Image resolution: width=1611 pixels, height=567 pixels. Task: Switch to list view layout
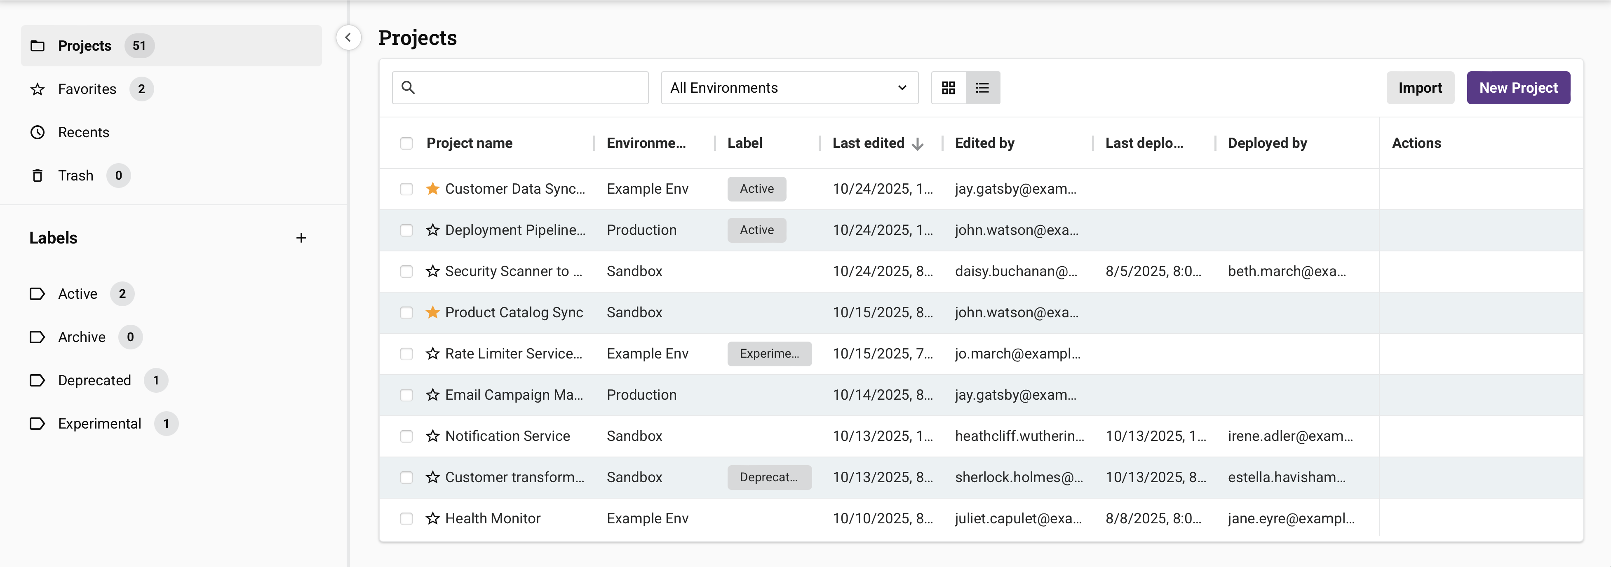pyautogui.click(x=982, y=88)
